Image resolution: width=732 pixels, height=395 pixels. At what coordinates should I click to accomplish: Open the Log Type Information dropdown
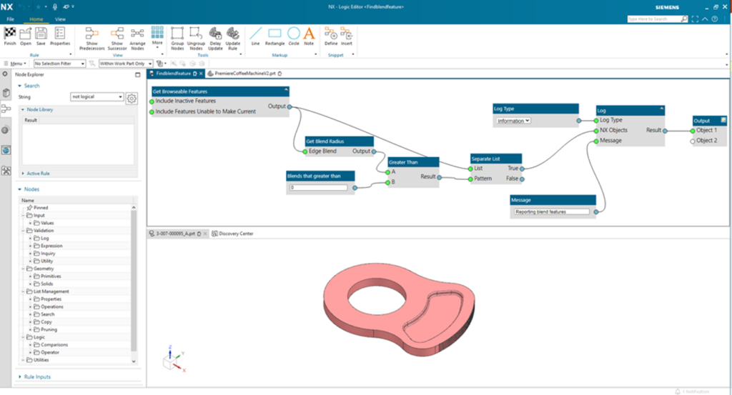(514, 121)
